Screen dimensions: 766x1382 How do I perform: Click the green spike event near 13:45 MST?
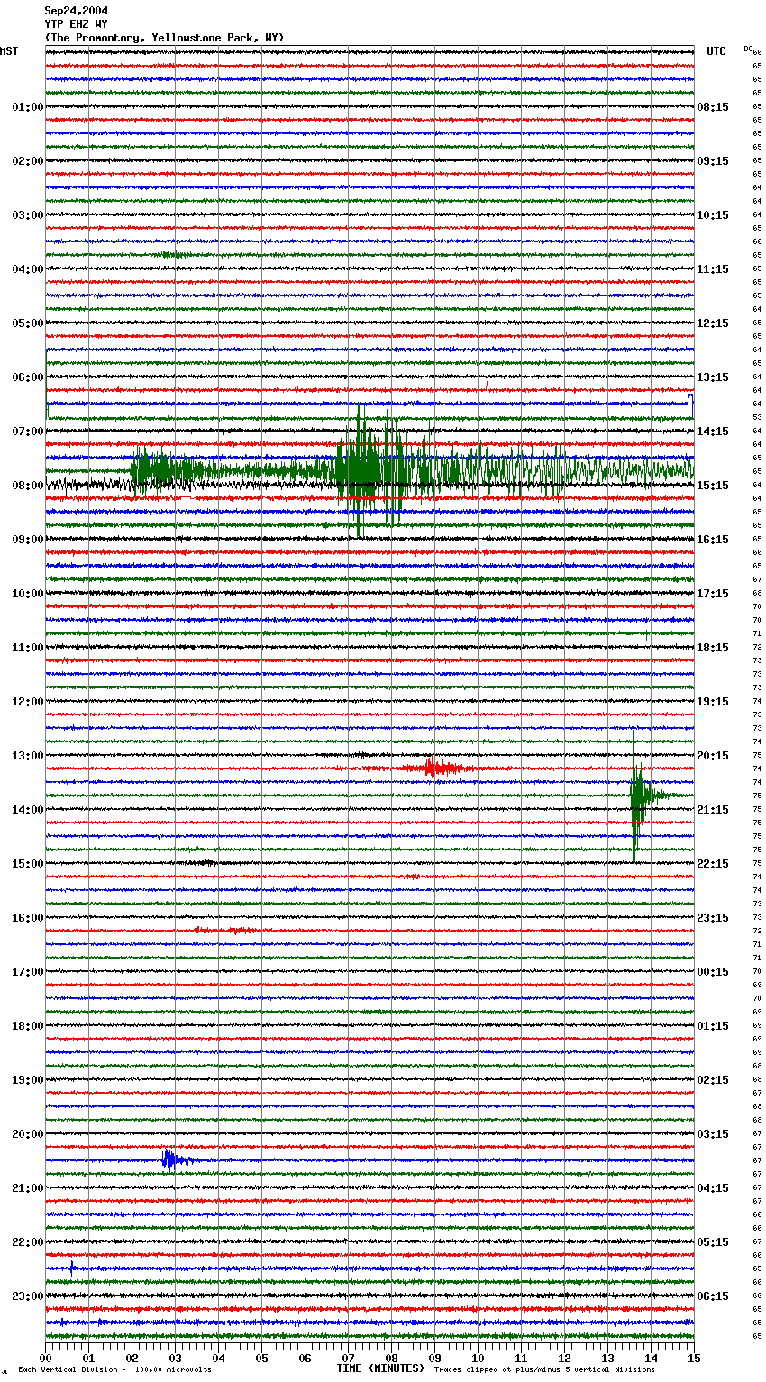[x=638, y=795]
